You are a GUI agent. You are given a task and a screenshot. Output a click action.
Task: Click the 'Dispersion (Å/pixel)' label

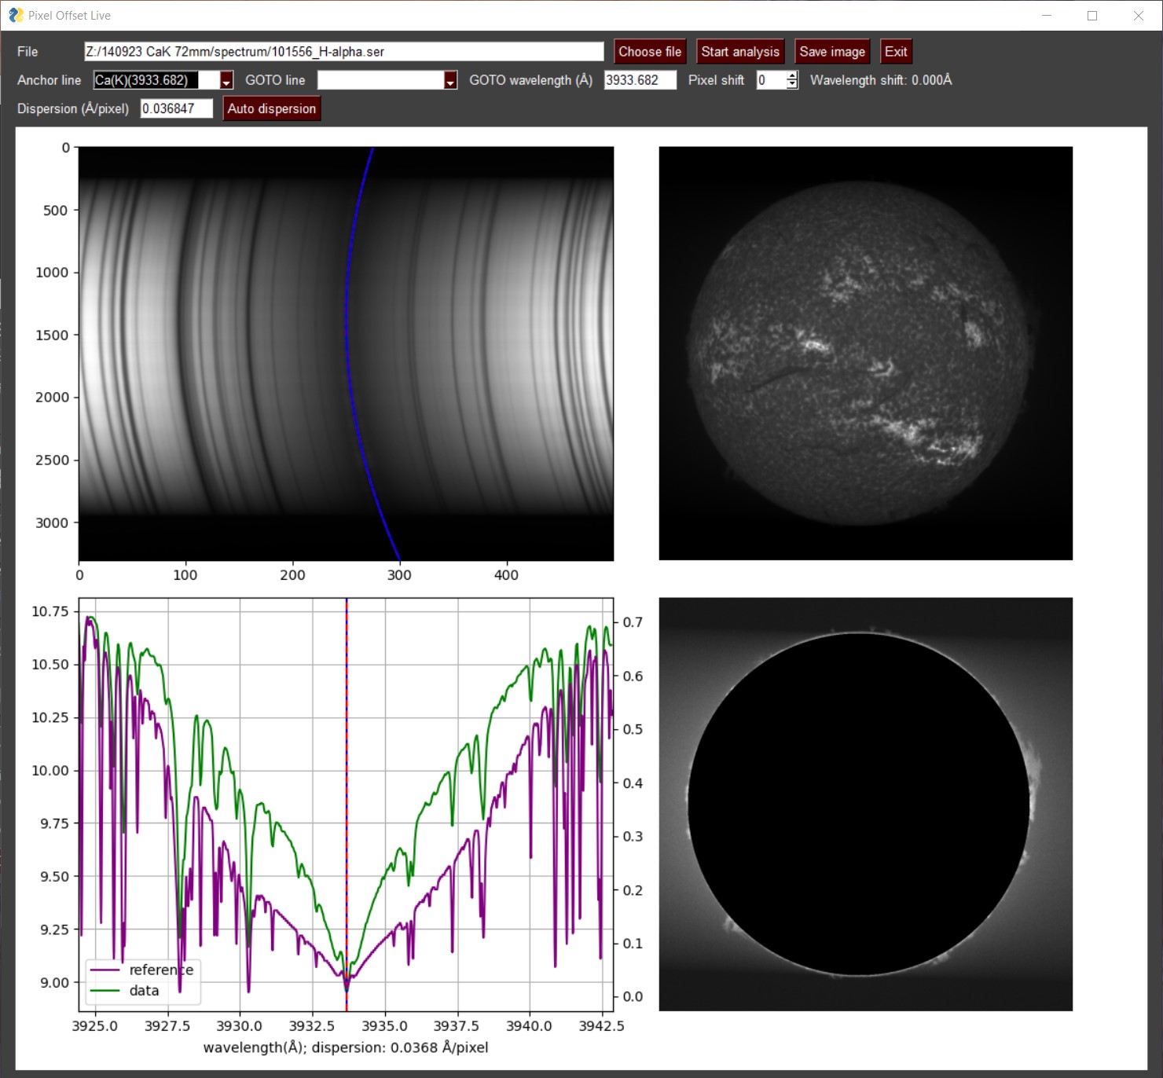tap(73, 108)
